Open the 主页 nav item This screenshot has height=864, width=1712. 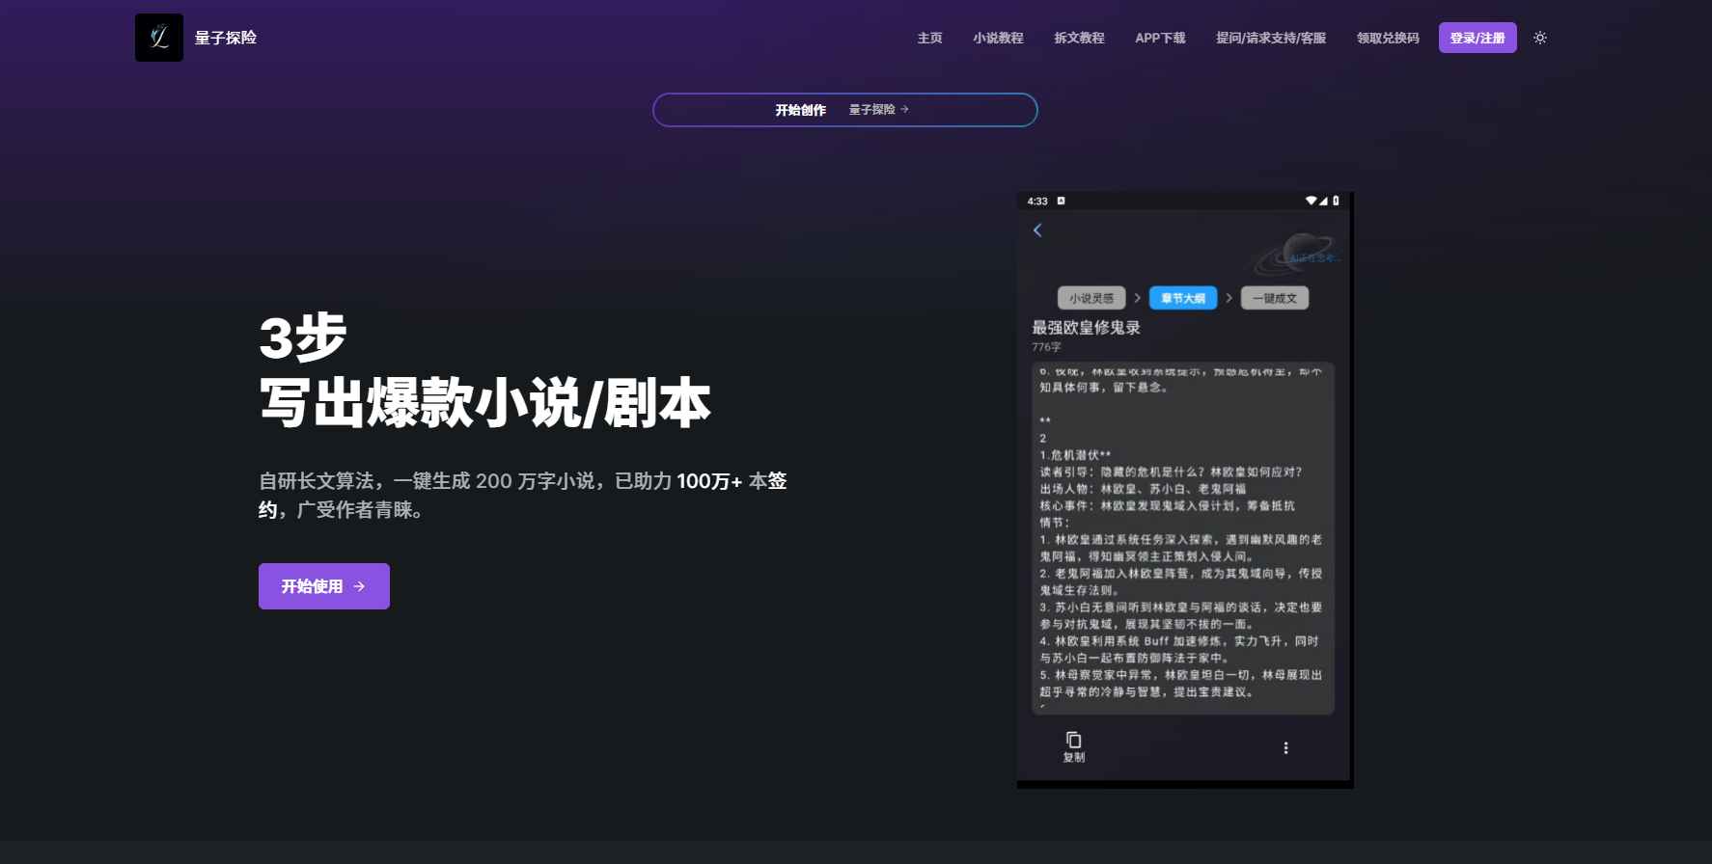tap(929, 38)
